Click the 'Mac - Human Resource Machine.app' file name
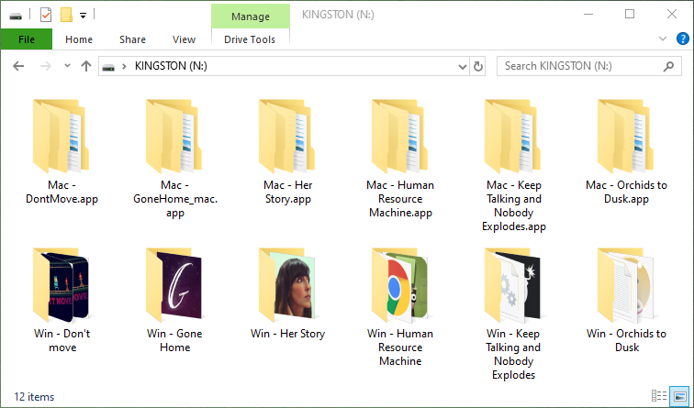This screenshot has width=694, height=408. tap(400, 199)
